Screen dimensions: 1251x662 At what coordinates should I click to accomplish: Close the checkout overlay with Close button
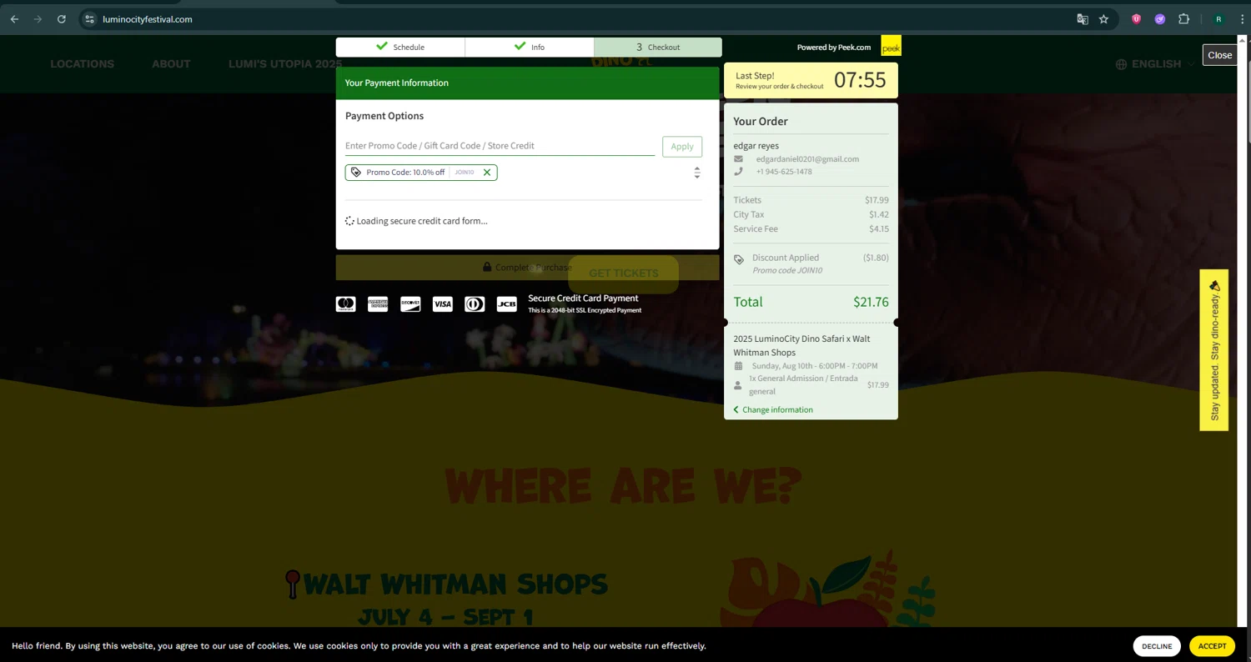pos(1219,55)
